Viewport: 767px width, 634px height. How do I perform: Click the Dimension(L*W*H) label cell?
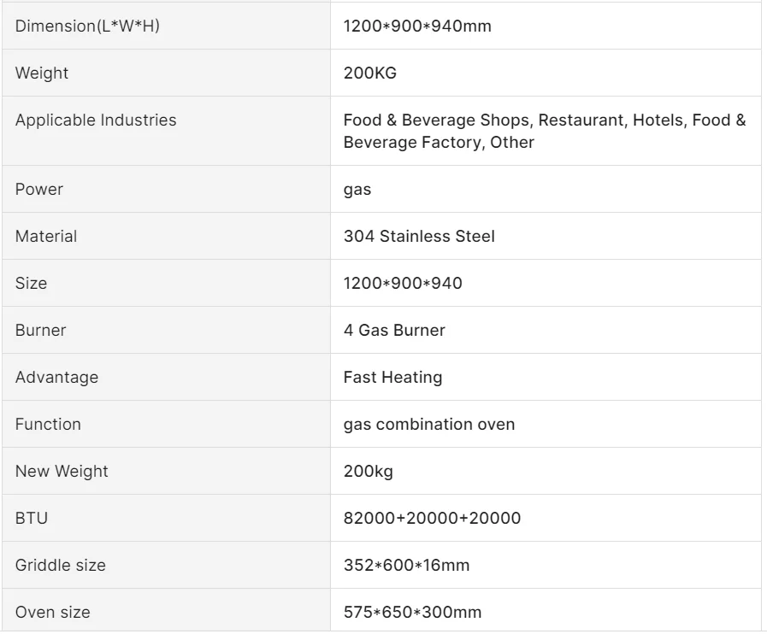pyautogui.click(x=87, y=26)
